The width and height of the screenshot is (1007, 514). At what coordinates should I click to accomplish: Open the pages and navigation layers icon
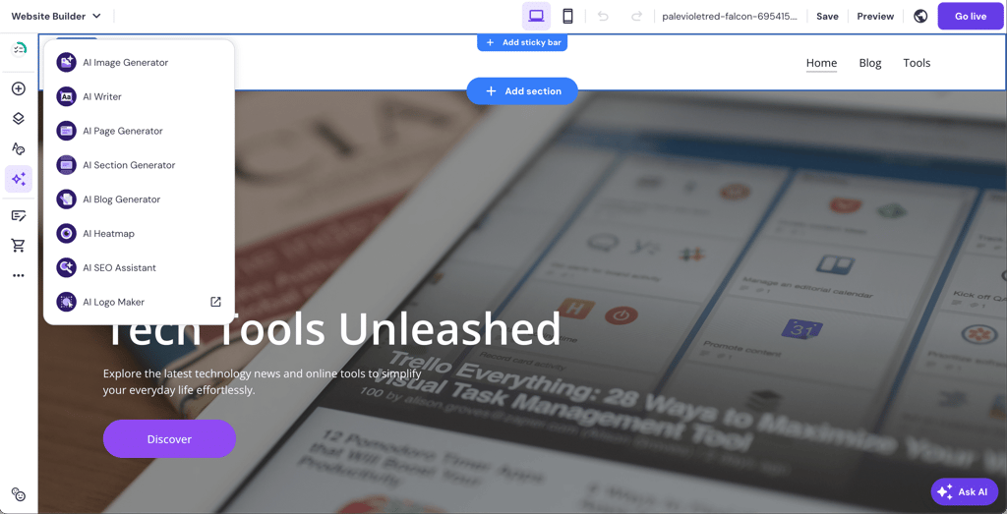(x=19, y=119)
